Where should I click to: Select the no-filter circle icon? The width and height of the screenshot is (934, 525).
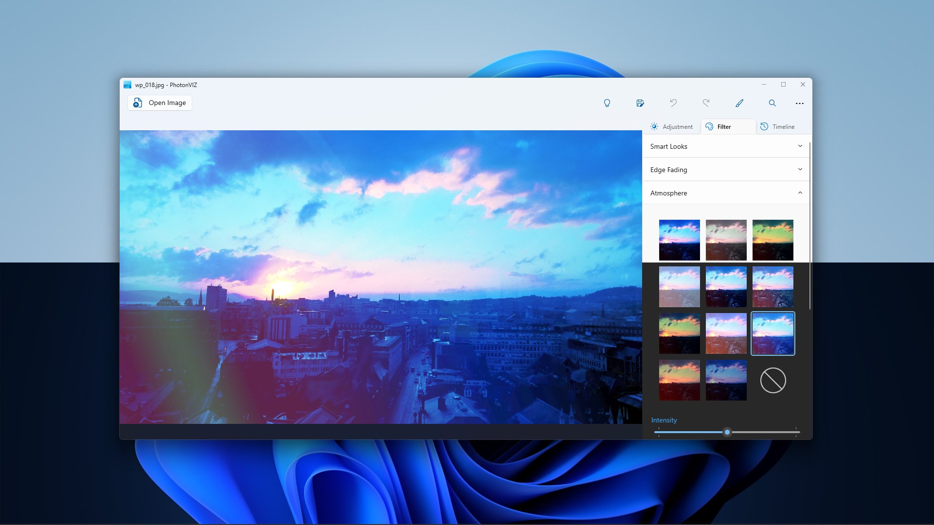pyautogui.click(x=773, y=380)
